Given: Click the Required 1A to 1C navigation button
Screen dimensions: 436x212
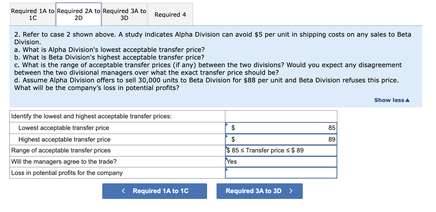Looking at the screenshot, I should point(154,191).
